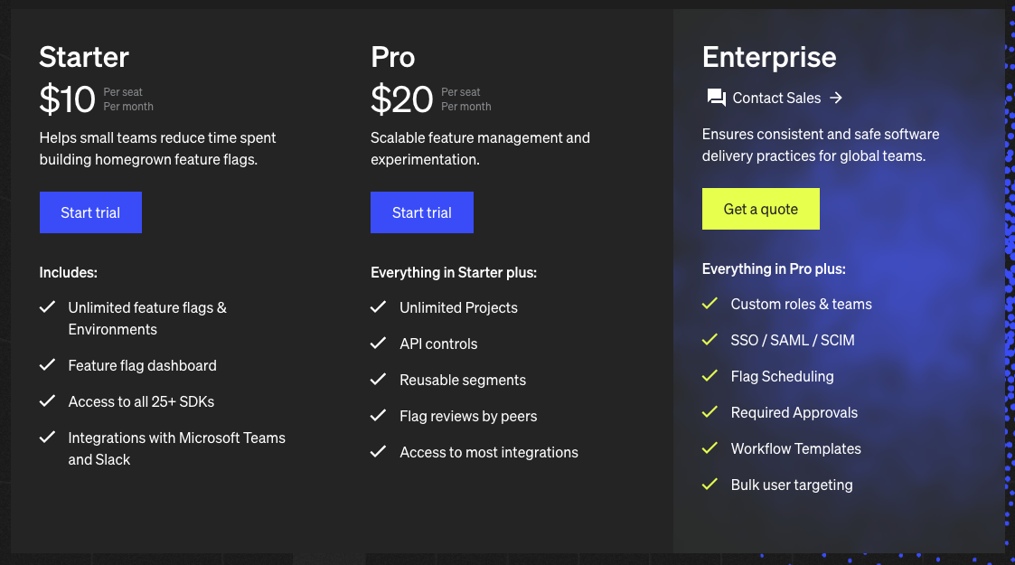The width and height of the screenshot is (1015, 565).
Task: Click the checkmark next to Flag Scheduling
Action: 710,376
